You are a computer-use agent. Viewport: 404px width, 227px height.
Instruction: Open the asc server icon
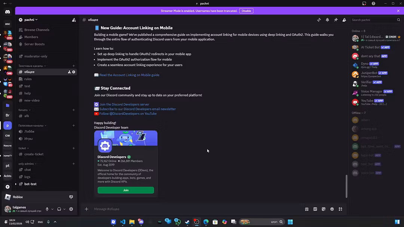tap(7, 24)
